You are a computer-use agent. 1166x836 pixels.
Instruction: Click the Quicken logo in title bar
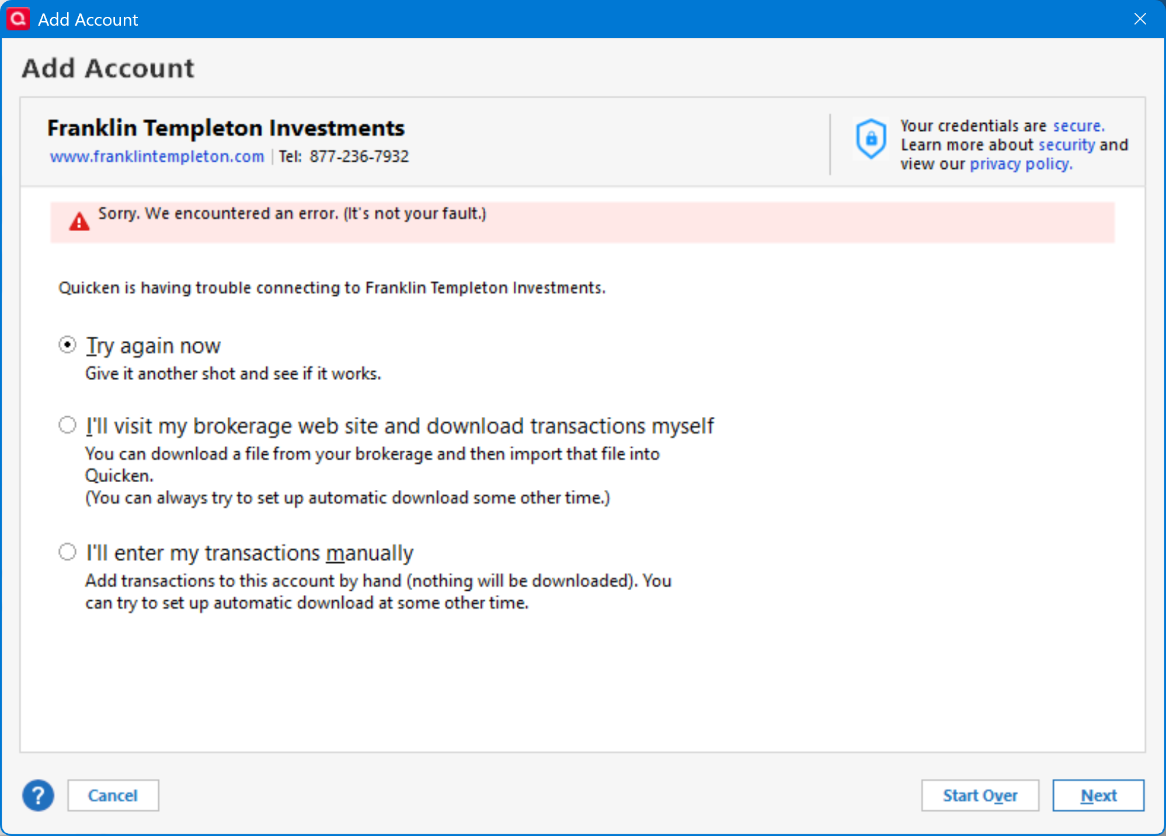click(x=18, y=19)
